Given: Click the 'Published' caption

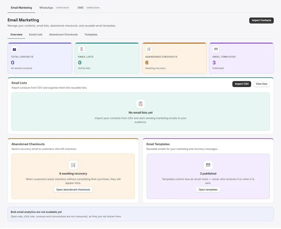Looking at the screenshot, I should pyautogui.click(x=218, y=69).
